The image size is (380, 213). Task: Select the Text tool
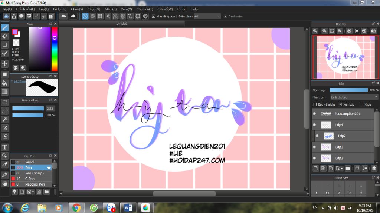(x=4, y=147)
